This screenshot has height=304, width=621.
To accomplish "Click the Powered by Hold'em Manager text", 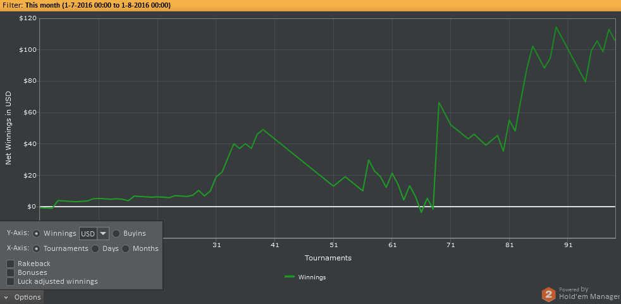I will point(590,293).
